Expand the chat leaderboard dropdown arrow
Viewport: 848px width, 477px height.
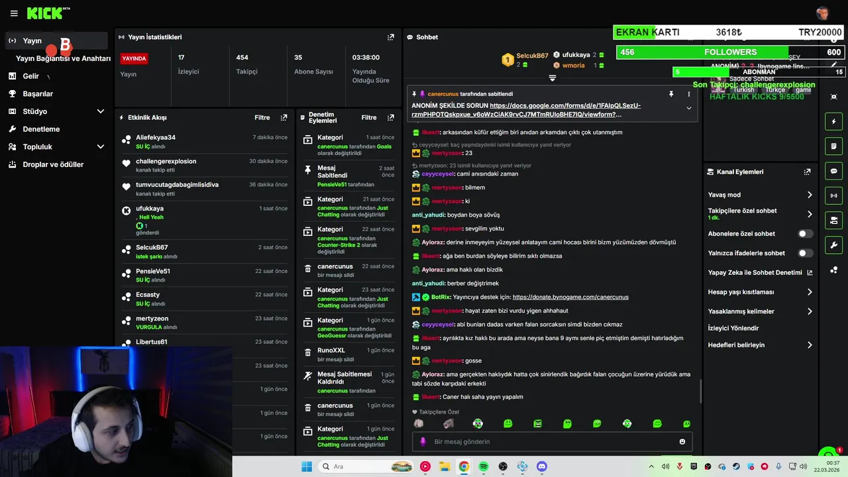coord(552,78)
